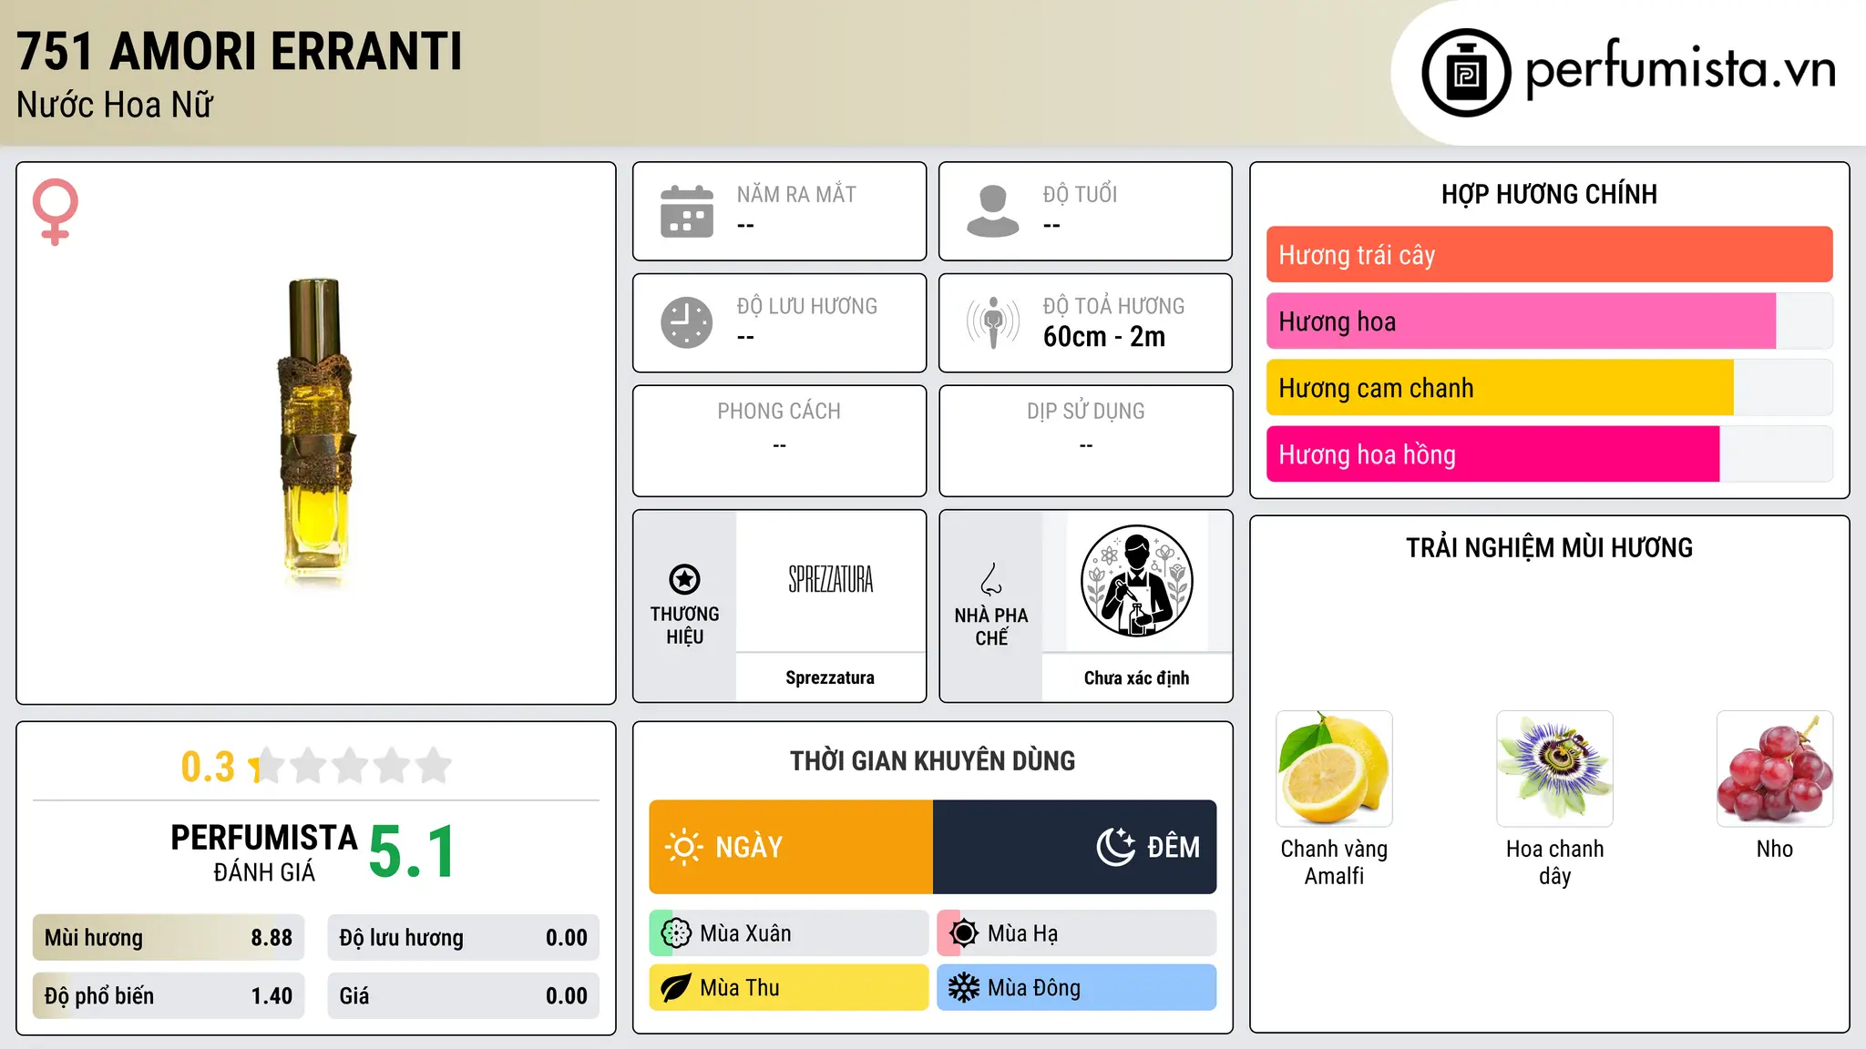Screen dimensions: 1866x1049
Task: Click the clock icon for Độ Lưu Hương
Action: coord(687,322)
